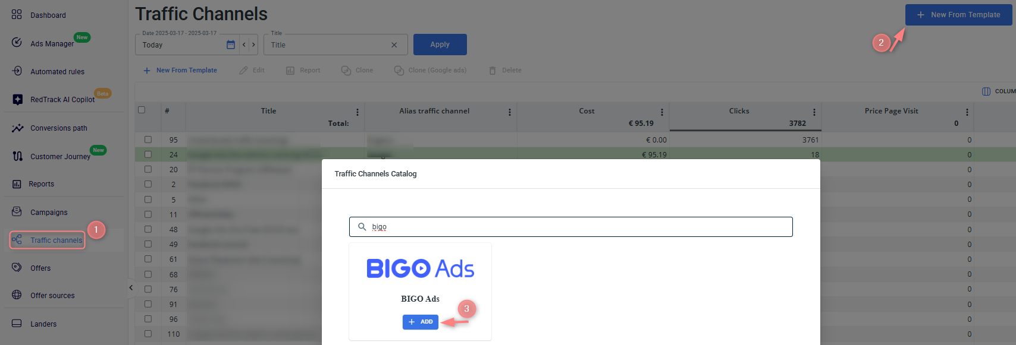Click the Clone toolbar item
Viewport: 1016px width, 345px height.
point(357,70)
